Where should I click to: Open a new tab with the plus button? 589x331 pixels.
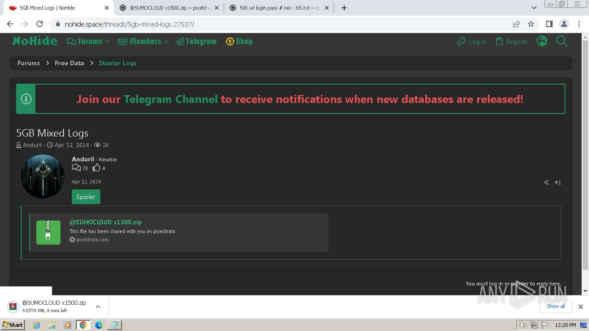344,8
